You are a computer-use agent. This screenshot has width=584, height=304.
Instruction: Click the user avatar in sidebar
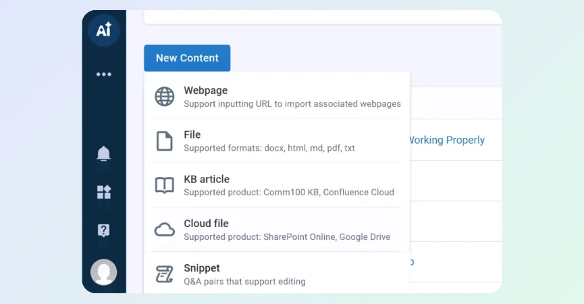pos(103,272)
